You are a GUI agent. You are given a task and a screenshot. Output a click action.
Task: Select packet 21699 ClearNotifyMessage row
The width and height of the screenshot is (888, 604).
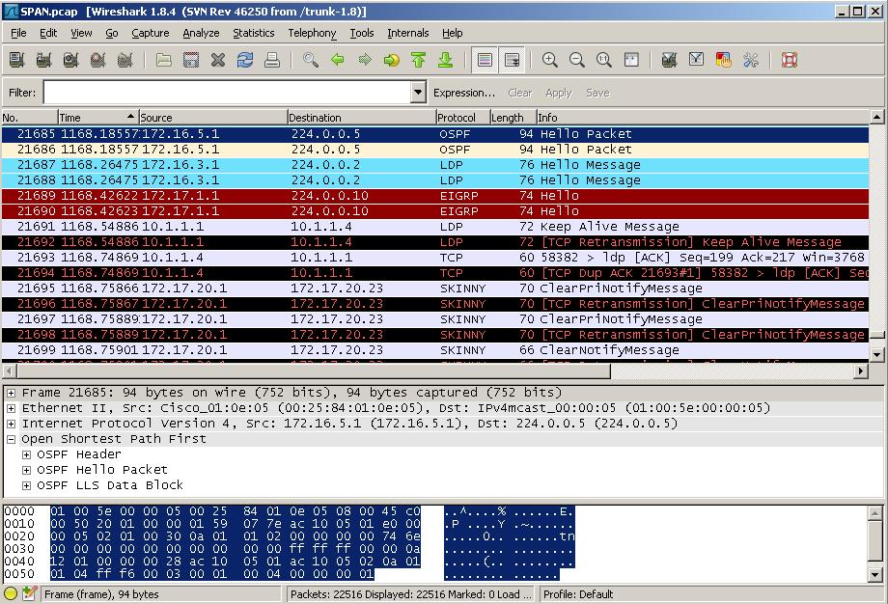point(435,350)
